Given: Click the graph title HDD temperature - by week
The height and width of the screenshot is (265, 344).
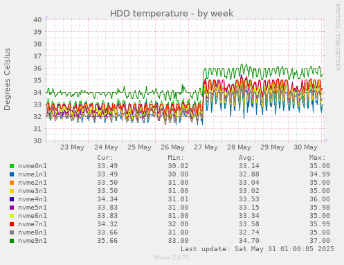Looking at the screenshot, I should pyautogui.click(x=172, y=13).
